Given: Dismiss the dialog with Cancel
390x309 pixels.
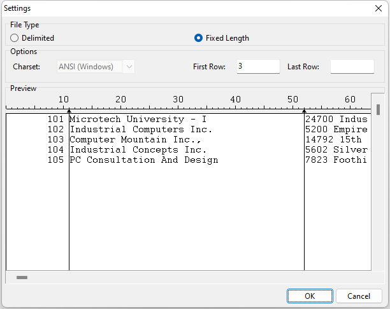Looking at the screenshot, I should (x=359, y=296).
